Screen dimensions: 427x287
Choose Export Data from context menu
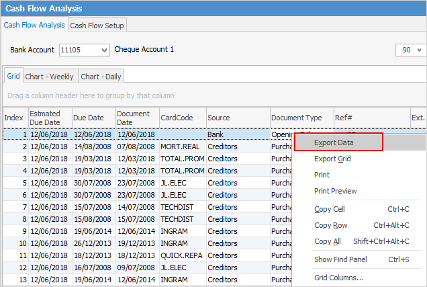tap(334, 142)
